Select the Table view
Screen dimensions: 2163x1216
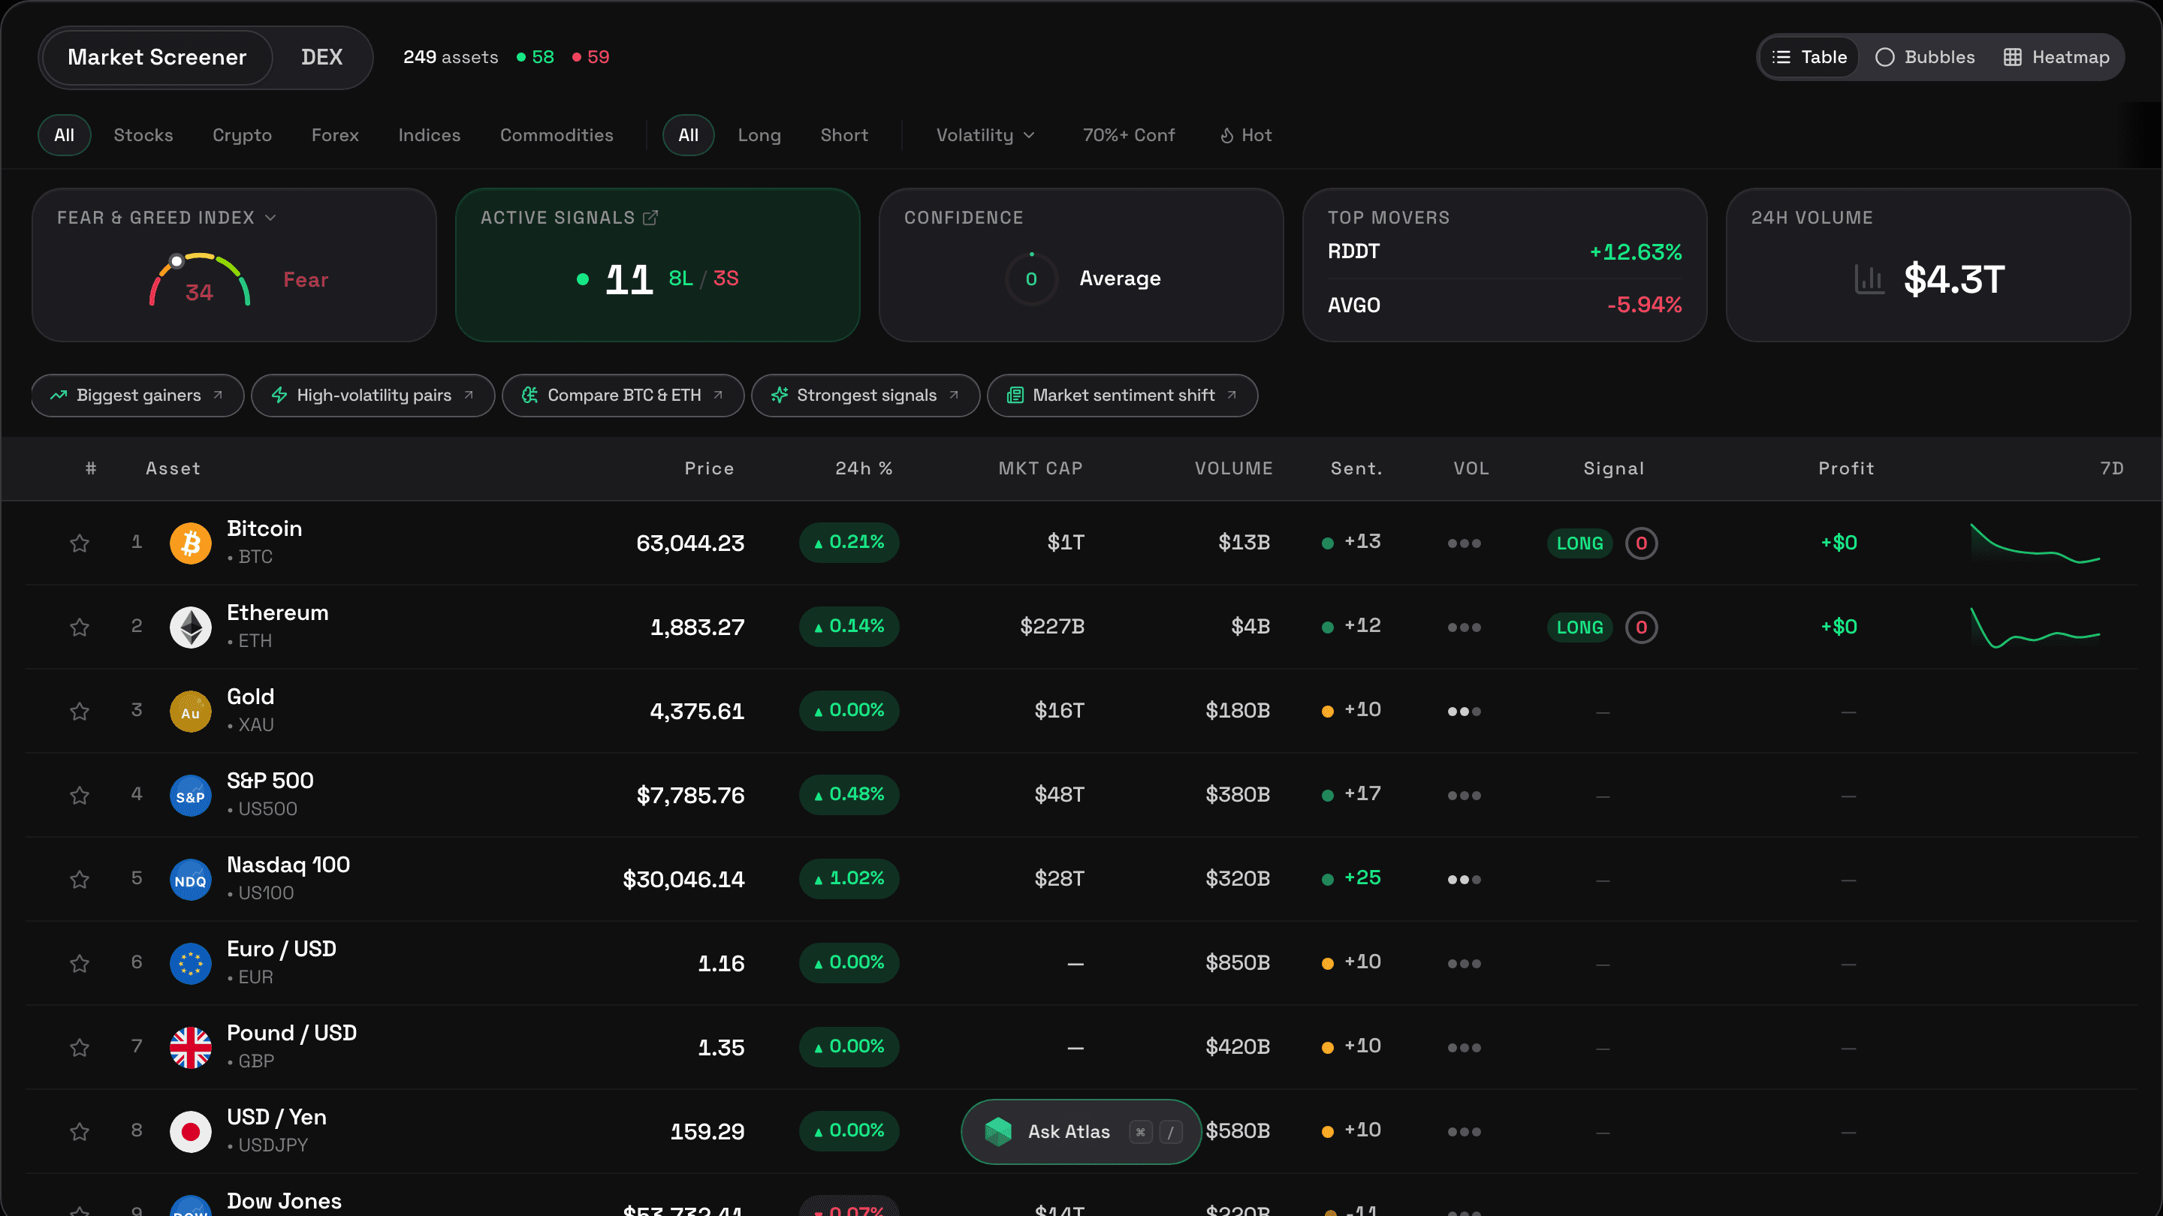(x=1809, y=57)
